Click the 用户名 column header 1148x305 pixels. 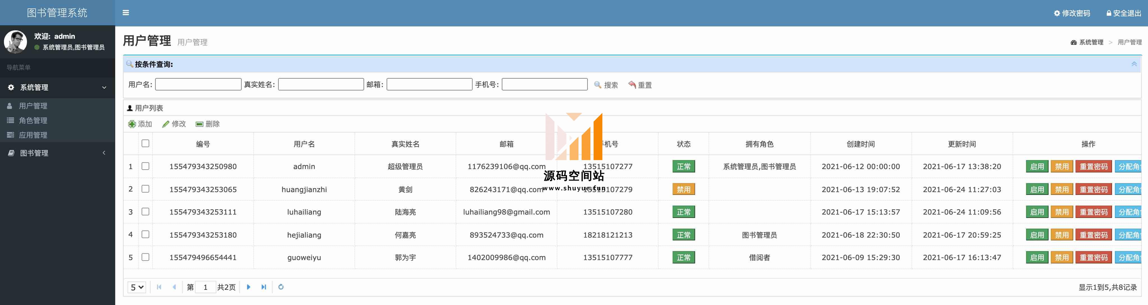coord(304,144)
